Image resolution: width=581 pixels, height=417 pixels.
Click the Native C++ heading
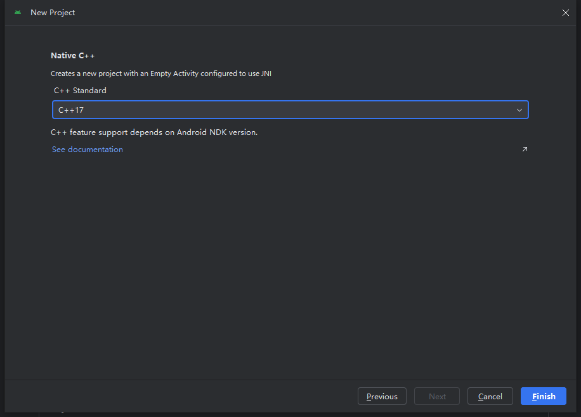73,56
